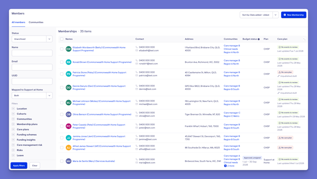Screen dimensions: 317x179
Task: Open the Sort by Date added dropdown
Action: (x=259, y=15)
